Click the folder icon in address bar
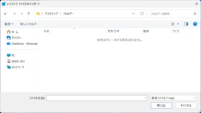 click(38, 13)
